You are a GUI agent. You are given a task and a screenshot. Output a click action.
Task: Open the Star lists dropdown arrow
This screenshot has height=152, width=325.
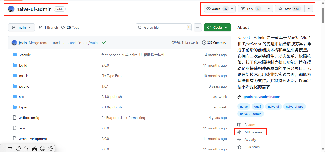tap(309, 9)
